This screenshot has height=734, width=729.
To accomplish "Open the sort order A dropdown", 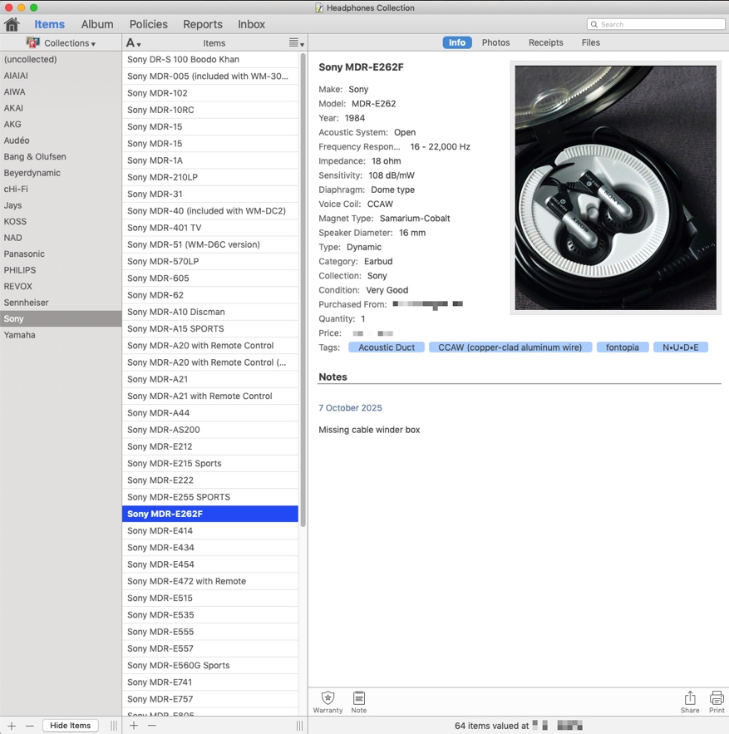I will tap(133, 43).
